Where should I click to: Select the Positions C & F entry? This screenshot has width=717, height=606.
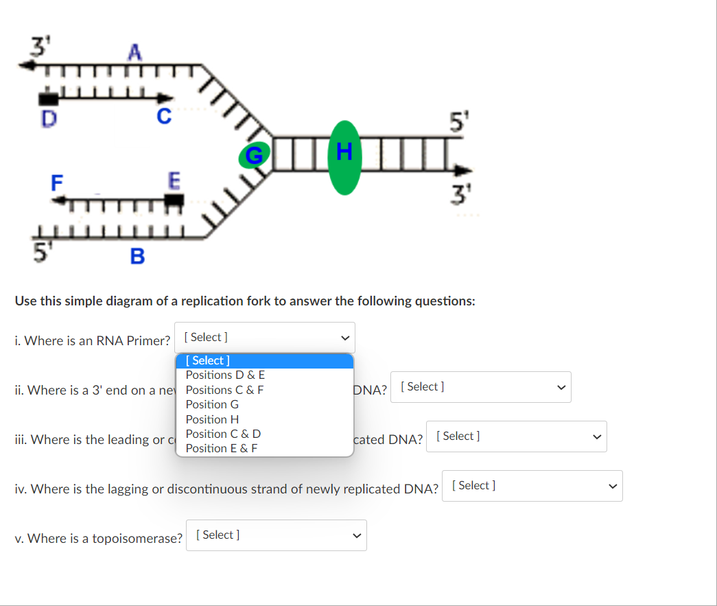224,389
